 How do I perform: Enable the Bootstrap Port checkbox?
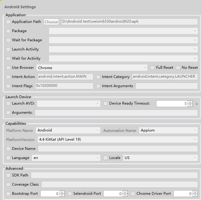[x=8, y=193]
